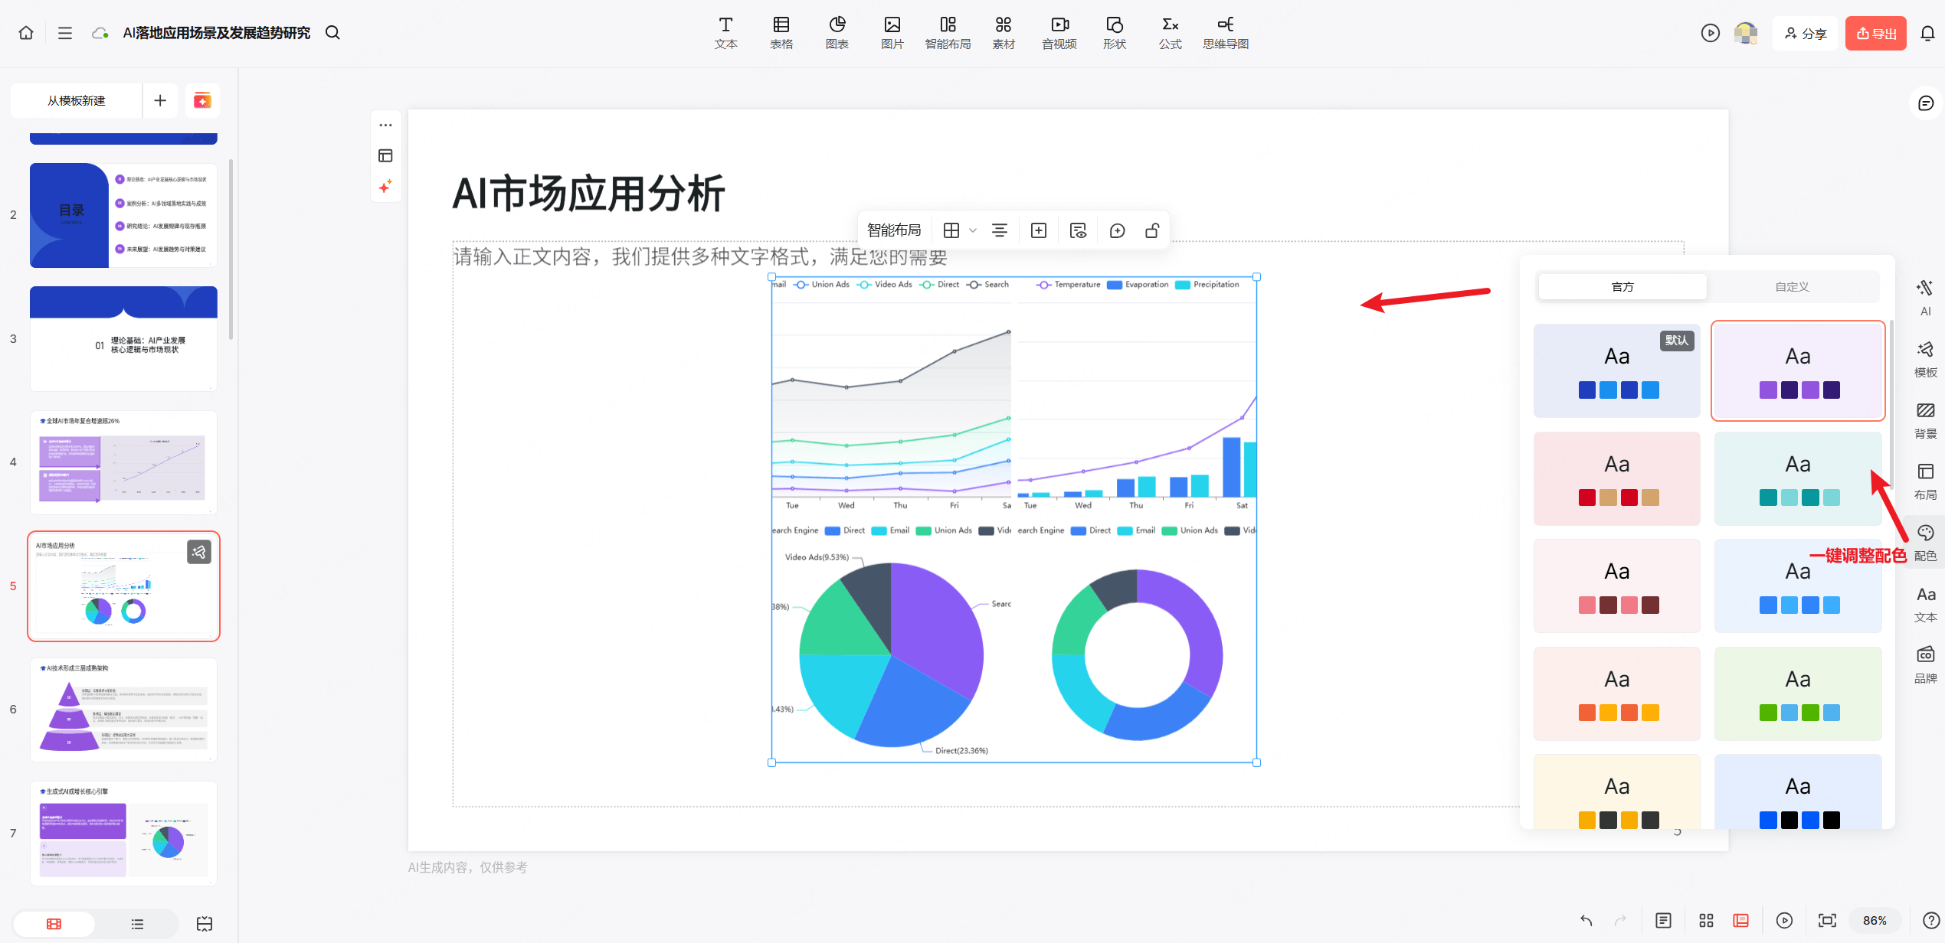Image resolution: width=1945 pixels, height=943 pixels.
Task: Insert a table via 表格
Action: [781, 34]
